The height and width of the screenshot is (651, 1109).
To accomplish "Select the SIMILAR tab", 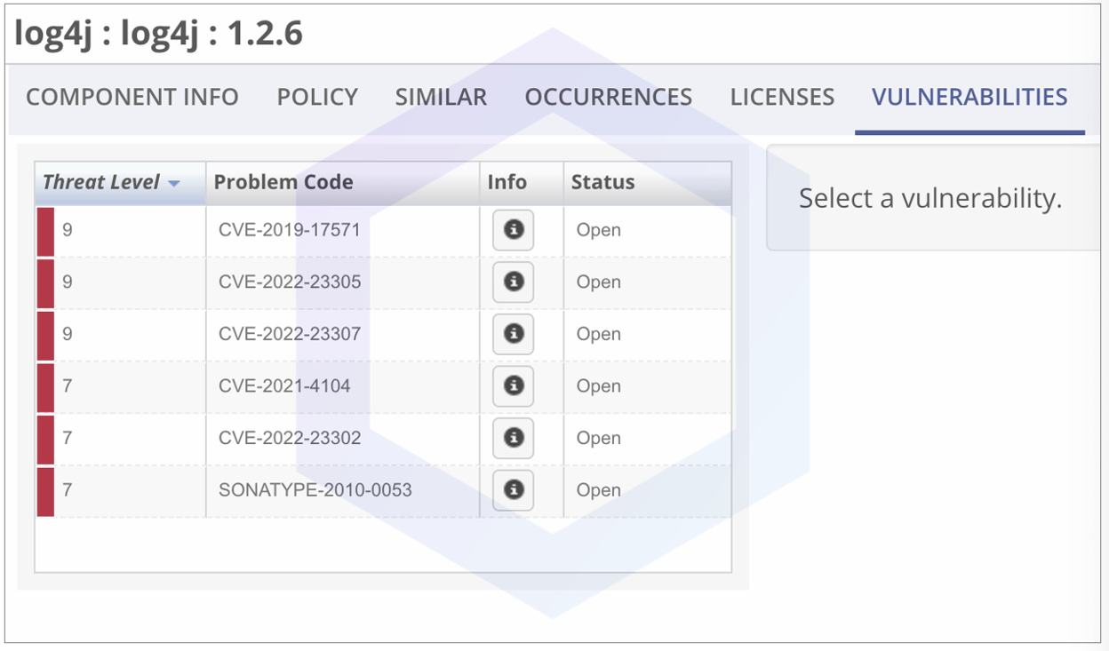I will click(x=441, y=97).
